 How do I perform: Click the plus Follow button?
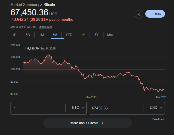tap(155, 14)
